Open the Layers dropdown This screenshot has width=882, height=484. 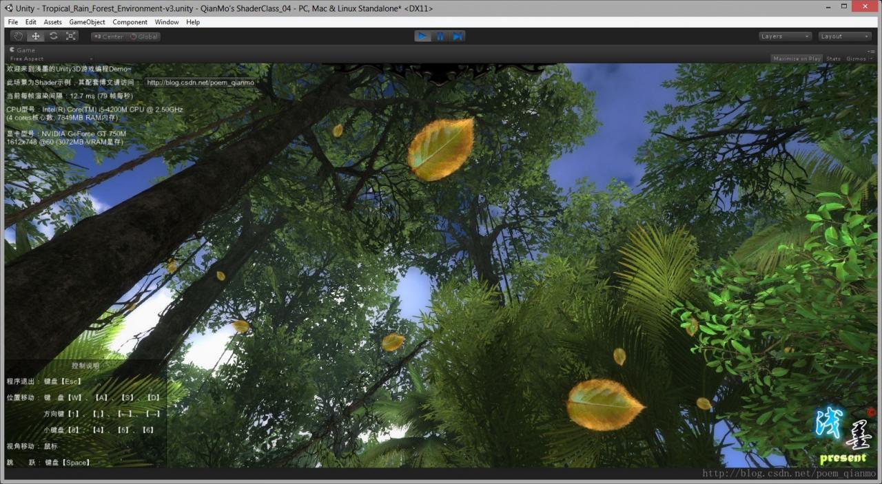(785, 36)
